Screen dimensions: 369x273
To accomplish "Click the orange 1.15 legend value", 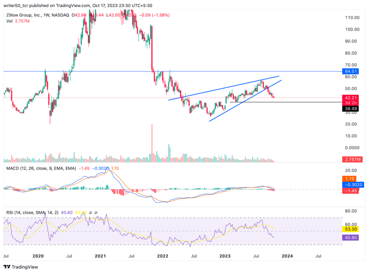I will [x=115, y=168].
